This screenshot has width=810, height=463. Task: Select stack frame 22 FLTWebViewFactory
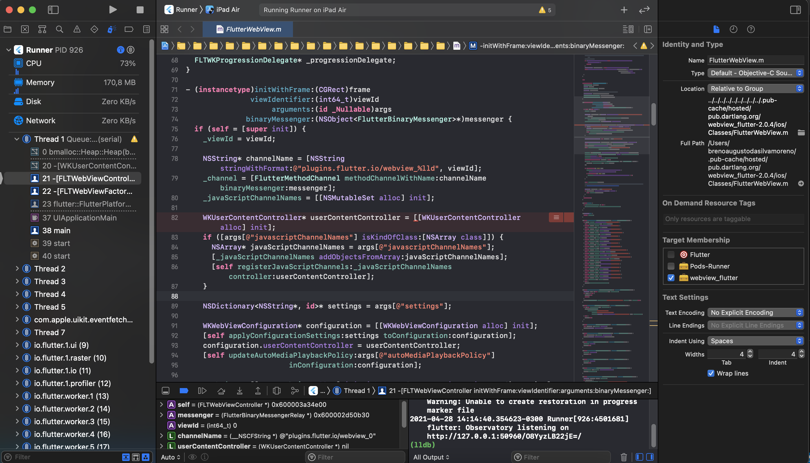pos(87,191)
